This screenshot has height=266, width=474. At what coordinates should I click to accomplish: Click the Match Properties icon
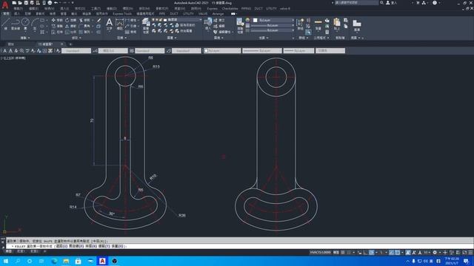pyautogui.click(x=240, y=21)
